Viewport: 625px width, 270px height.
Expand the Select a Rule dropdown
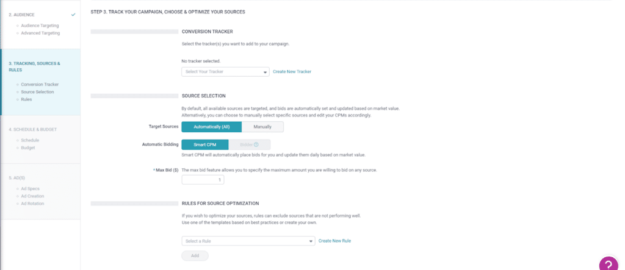point(248,241)
